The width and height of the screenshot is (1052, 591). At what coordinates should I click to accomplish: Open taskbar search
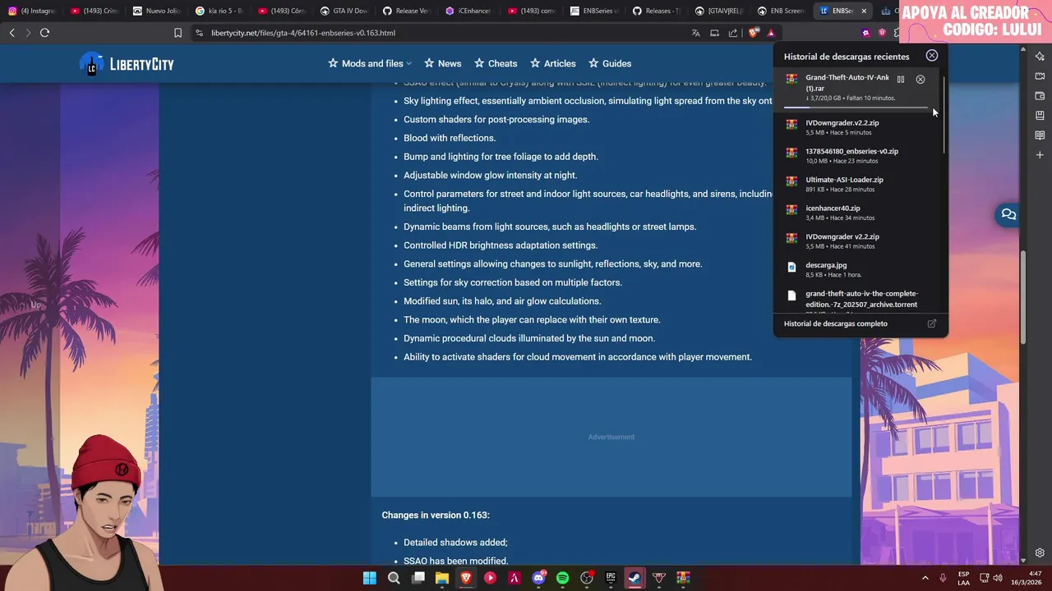(394, 578)
